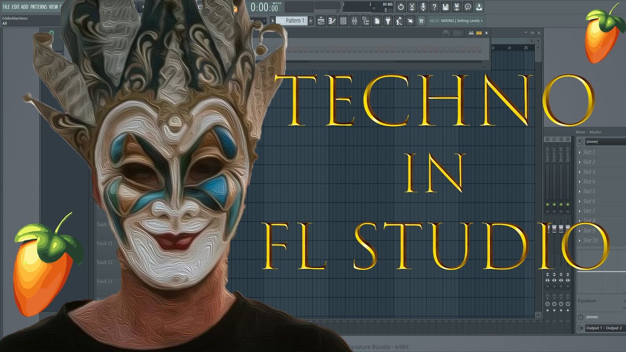Select Slot 6 effect slot
This screenshot has height=352, width=626.
point(602,201)
